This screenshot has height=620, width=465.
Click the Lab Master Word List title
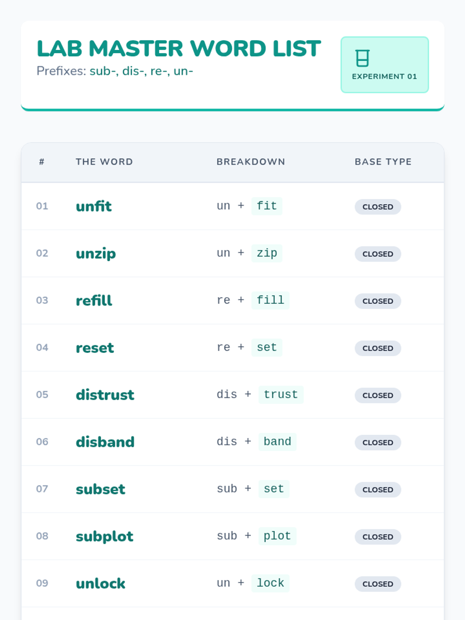179,49
